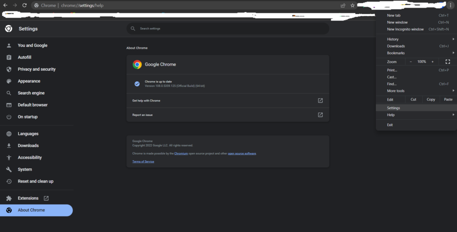This screenshot has width=457, height=232.
Task: Click the On startup power icon
Action: pos(9,117)
